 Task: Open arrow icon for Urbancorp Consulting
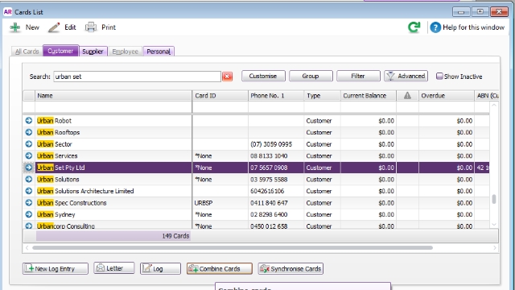(x=29, y=226)
